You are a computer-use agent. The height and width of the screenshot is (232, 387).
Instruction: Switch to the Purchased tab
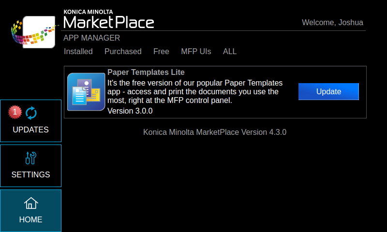point(123,51)
